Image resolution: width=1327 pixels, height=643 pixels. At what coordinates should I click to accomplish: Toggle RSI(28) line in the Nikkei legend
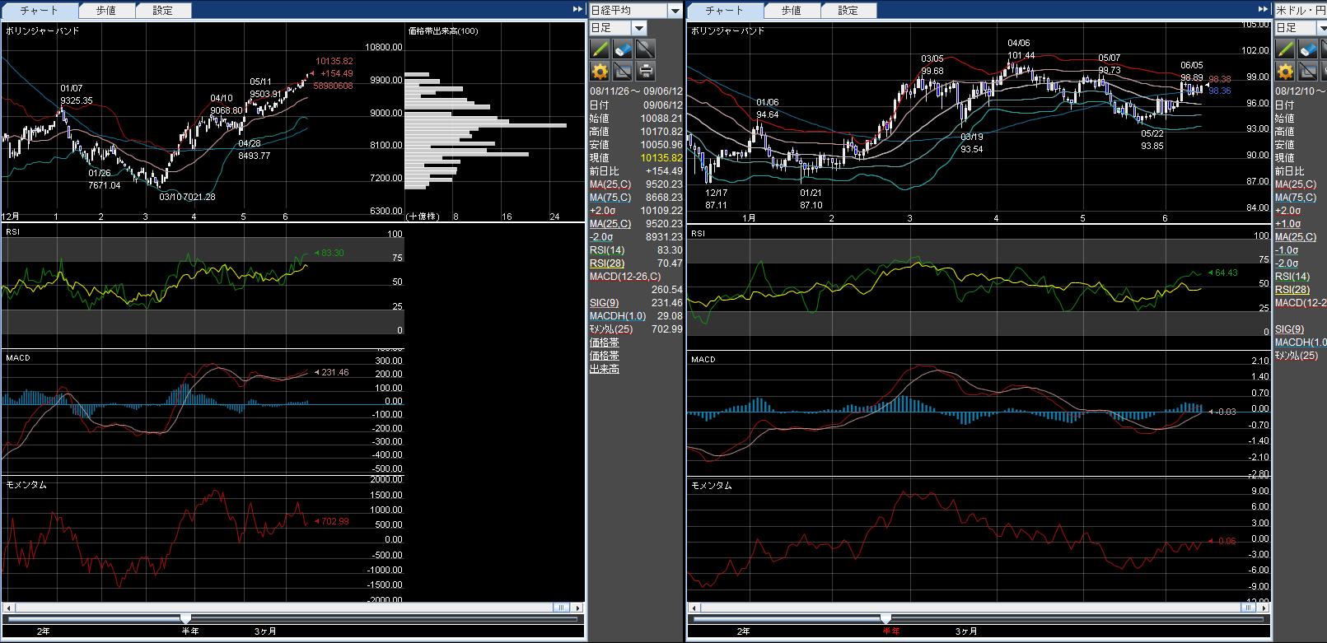click(607, 263)
